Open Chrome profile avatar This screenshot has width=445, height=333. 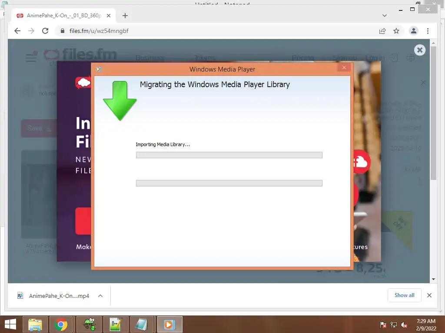click(414, 31)
